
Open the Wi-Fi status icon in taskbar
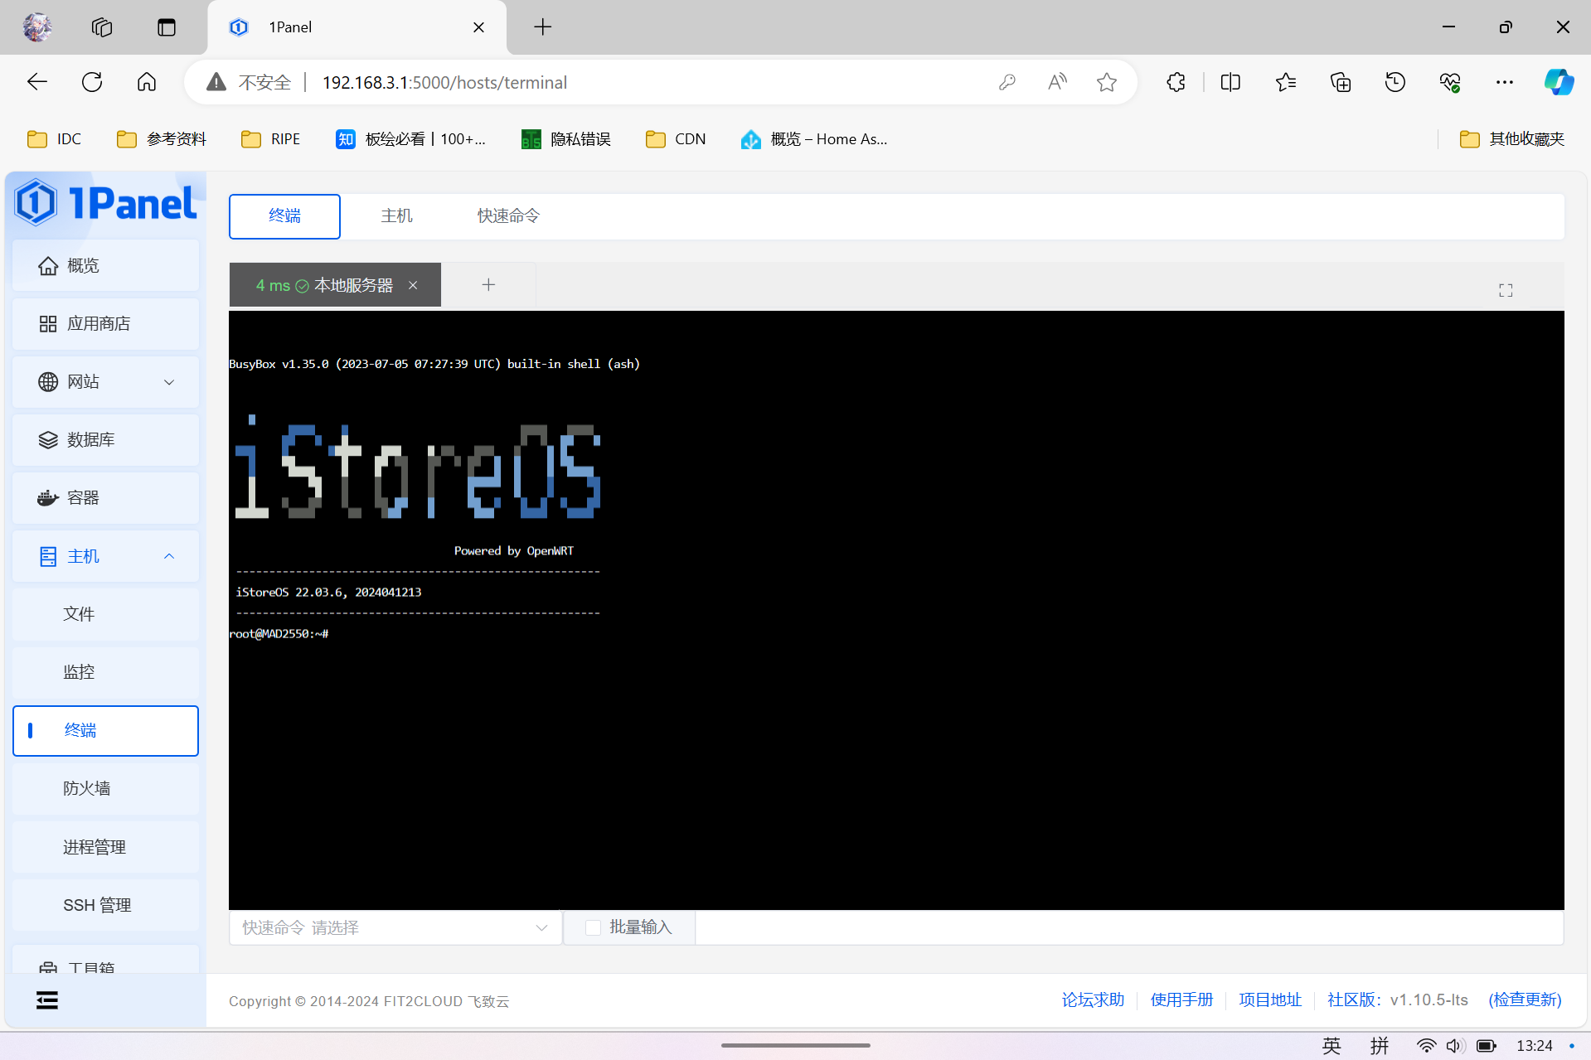click(1426, 1046)
